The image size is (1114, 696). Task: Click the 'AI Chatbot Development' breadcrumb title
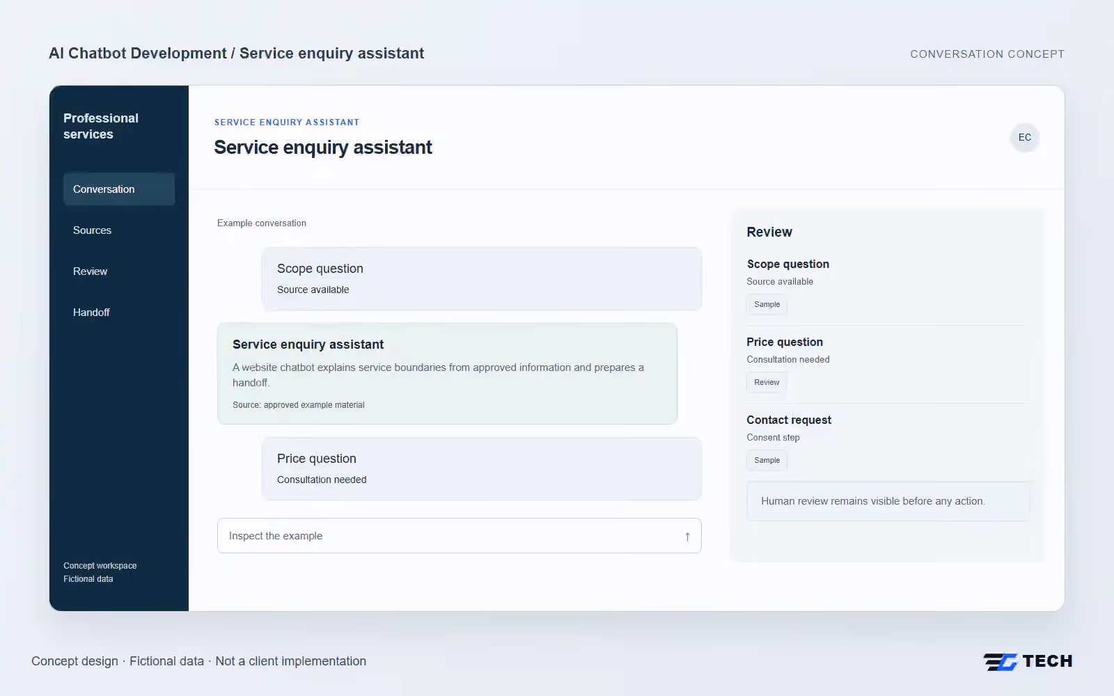tap(138, 54)
